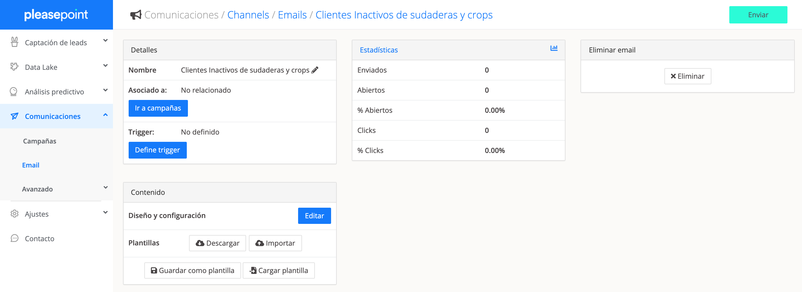802x292 pixels.
Task: Open the statistics bar chart icon
Action: [554, 48]
